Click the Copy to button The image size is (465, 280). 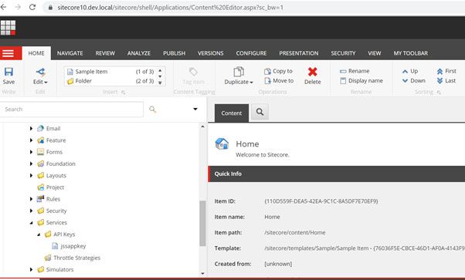(278, 71)
